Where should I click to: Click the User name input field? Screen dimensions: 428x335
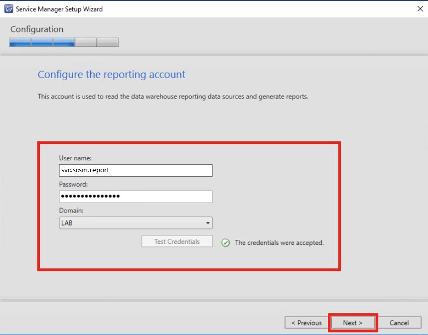pos(136,170)
